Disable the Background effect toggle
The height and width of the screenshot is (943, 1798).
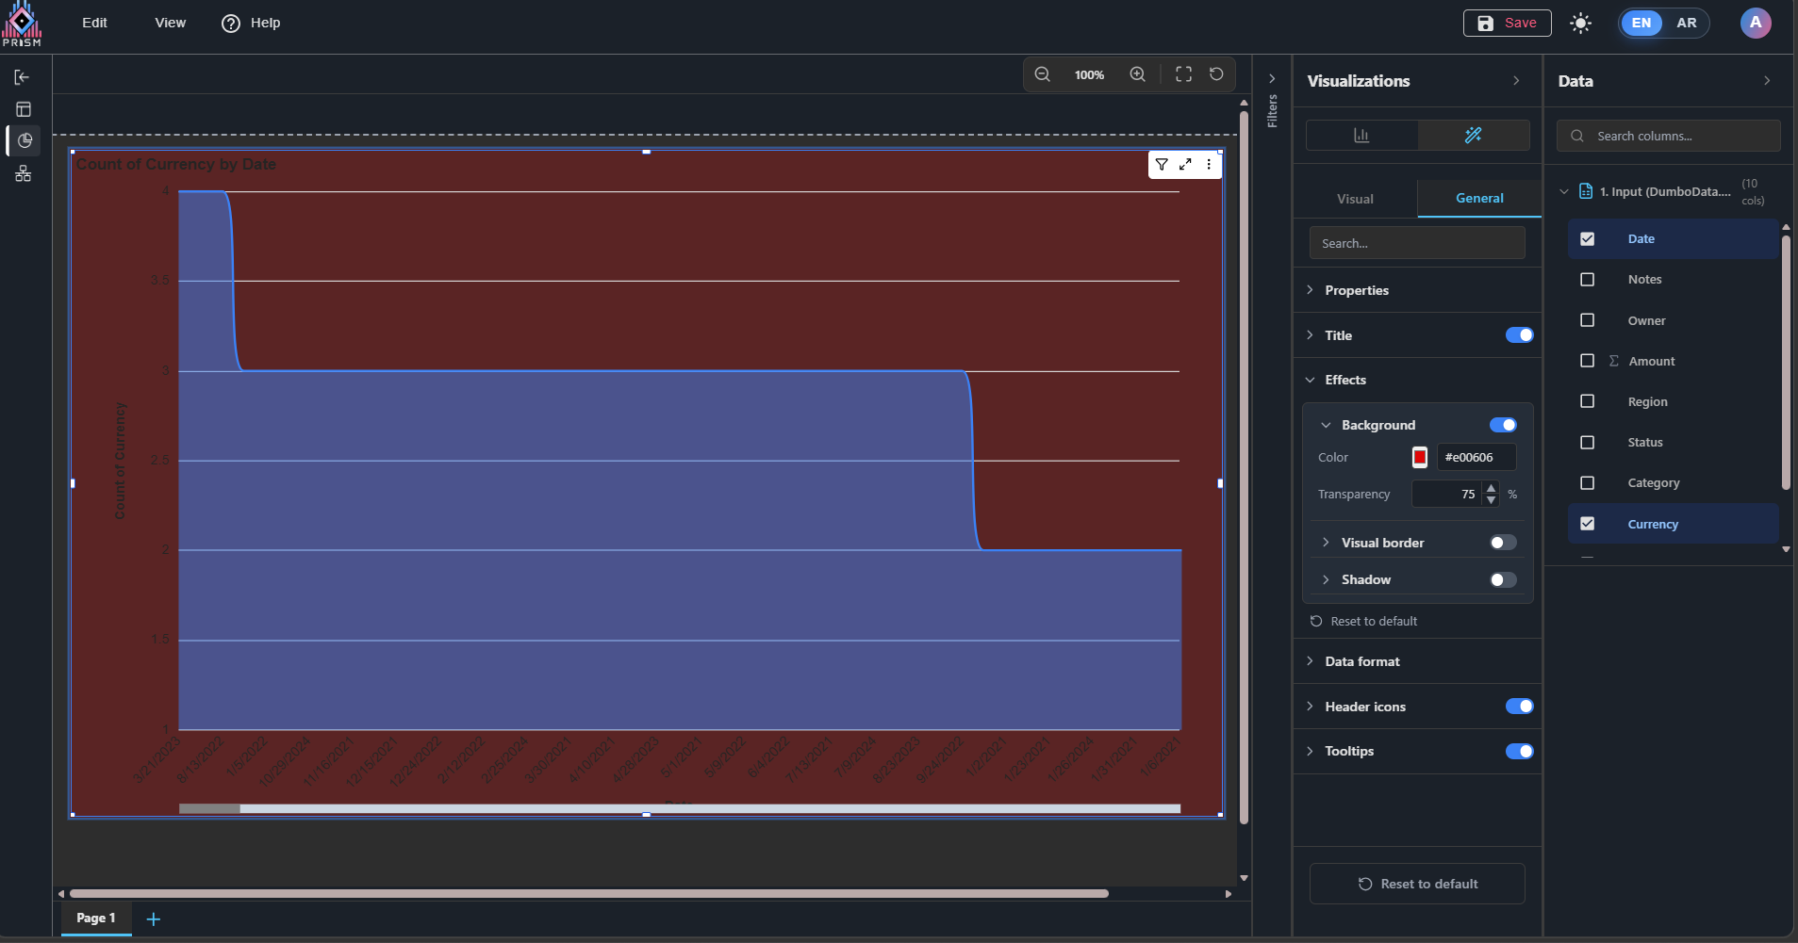pos(1503,425)
